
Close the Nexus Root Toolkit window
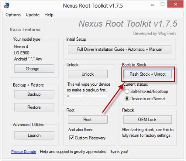coord(176,4)
